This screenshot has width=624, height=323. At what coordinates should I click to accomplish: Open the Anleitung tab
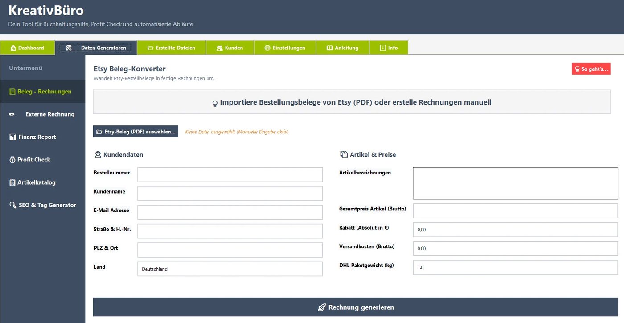(x=342, y=48)
